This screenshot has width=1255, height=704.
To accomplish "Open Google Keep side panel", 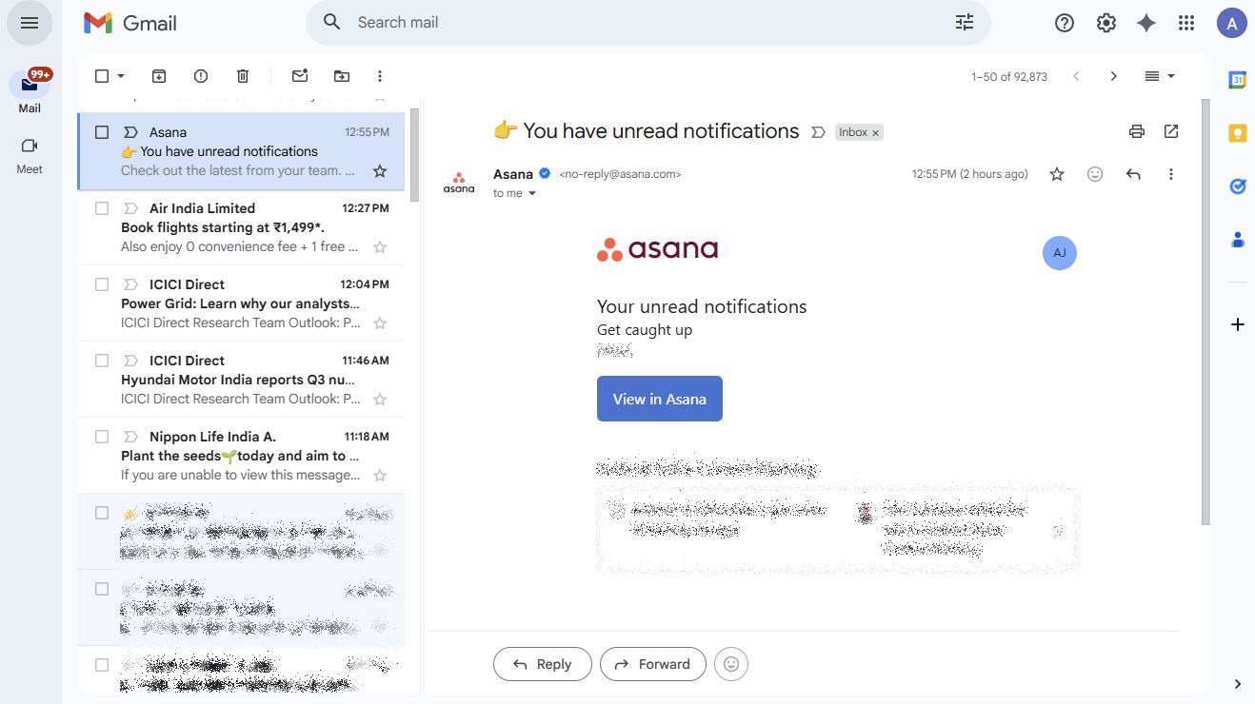I will [1238, 133].
